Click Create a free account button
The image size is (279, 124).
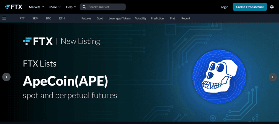click(x=250, y=7)
